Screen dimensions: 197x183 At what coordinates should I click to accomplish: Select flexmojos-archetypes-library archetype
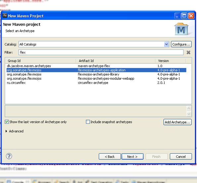click(96, 74)
